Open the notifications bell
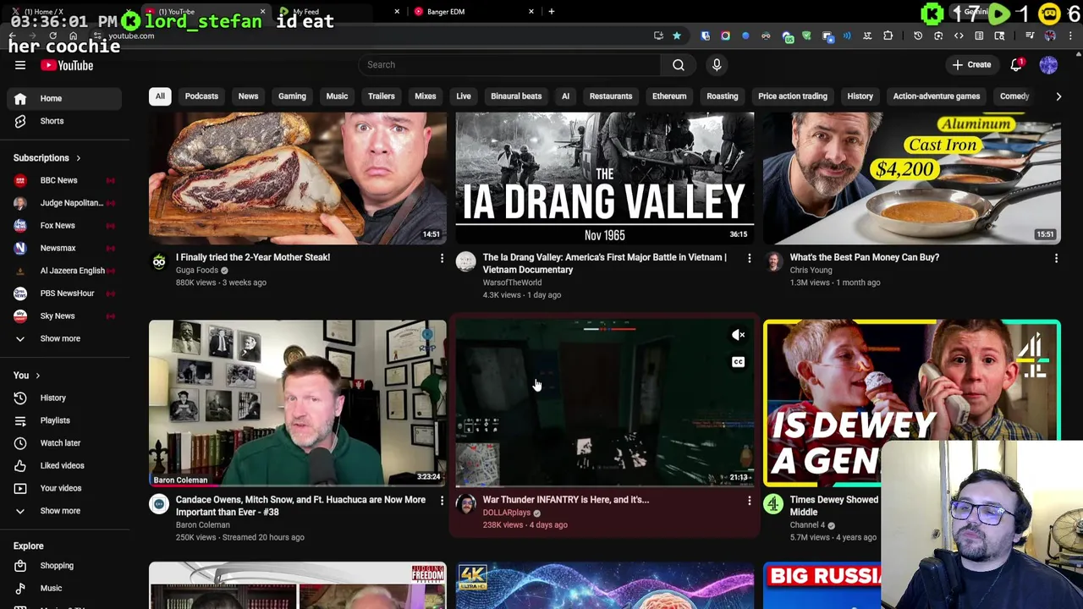The height and width of the screenshot is (609, 1083). 1017,64
